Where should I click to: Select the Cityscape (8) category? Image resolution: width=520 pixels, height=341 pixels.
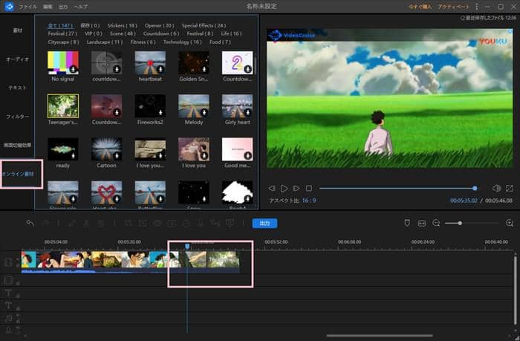(63, 42)
